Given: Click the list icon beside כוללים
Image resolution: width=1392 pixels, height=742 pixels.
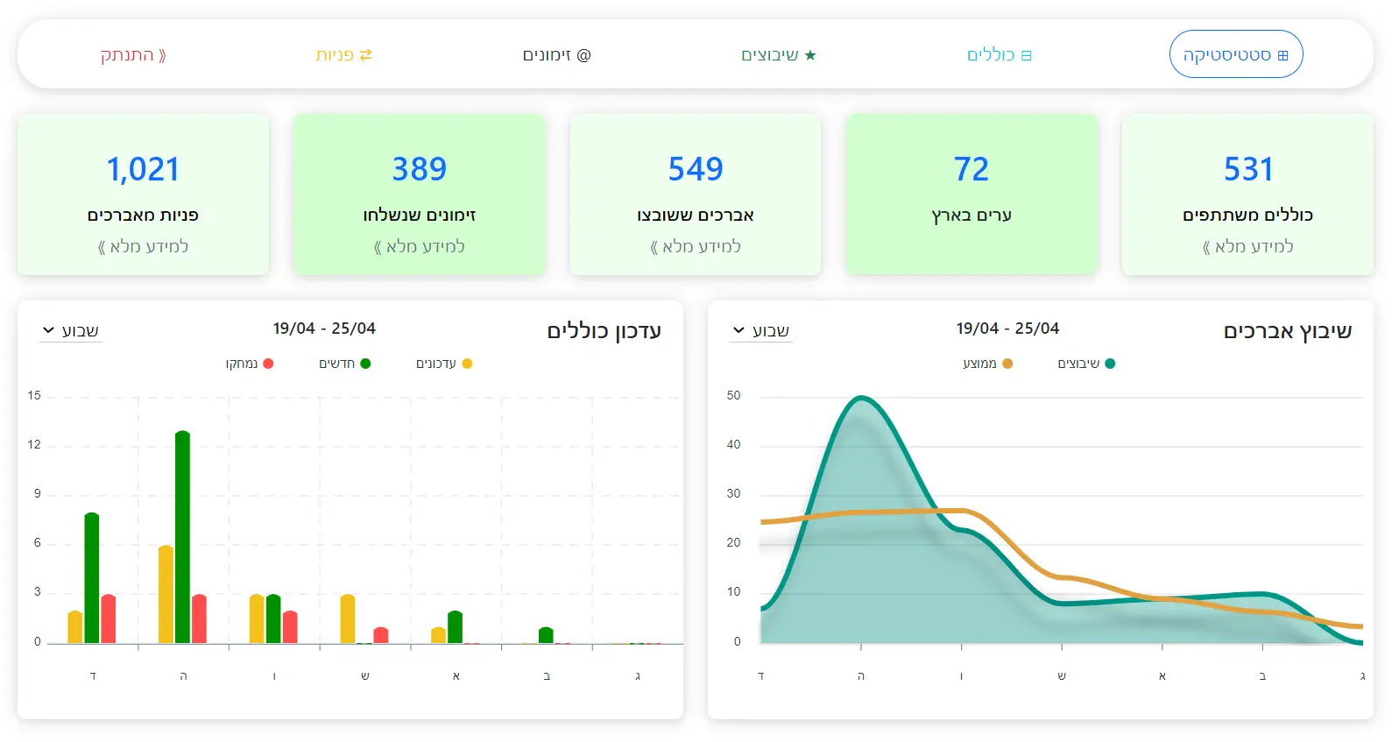Looking at the screenshot, I should (1027, 55).
